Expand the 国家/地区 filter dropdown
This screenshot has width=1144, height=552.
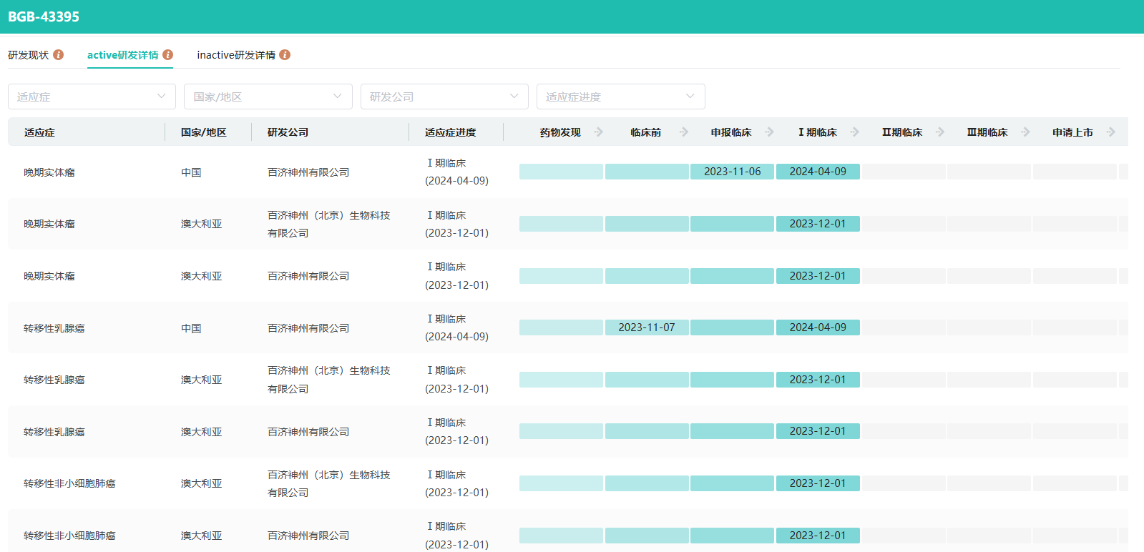(x=268, y=97)
